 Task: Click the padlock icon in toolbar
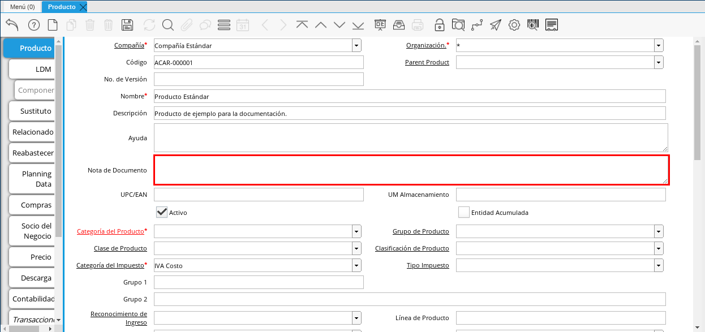point(439,25)
